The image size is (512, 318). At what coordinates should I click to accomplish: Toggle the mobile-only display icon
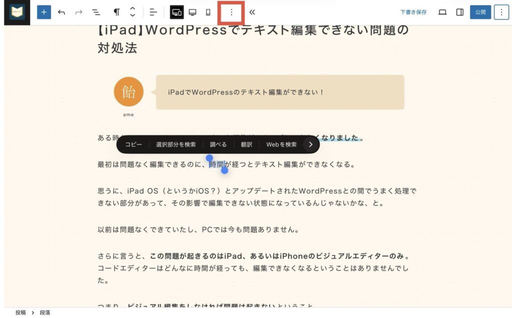[208, 12]
